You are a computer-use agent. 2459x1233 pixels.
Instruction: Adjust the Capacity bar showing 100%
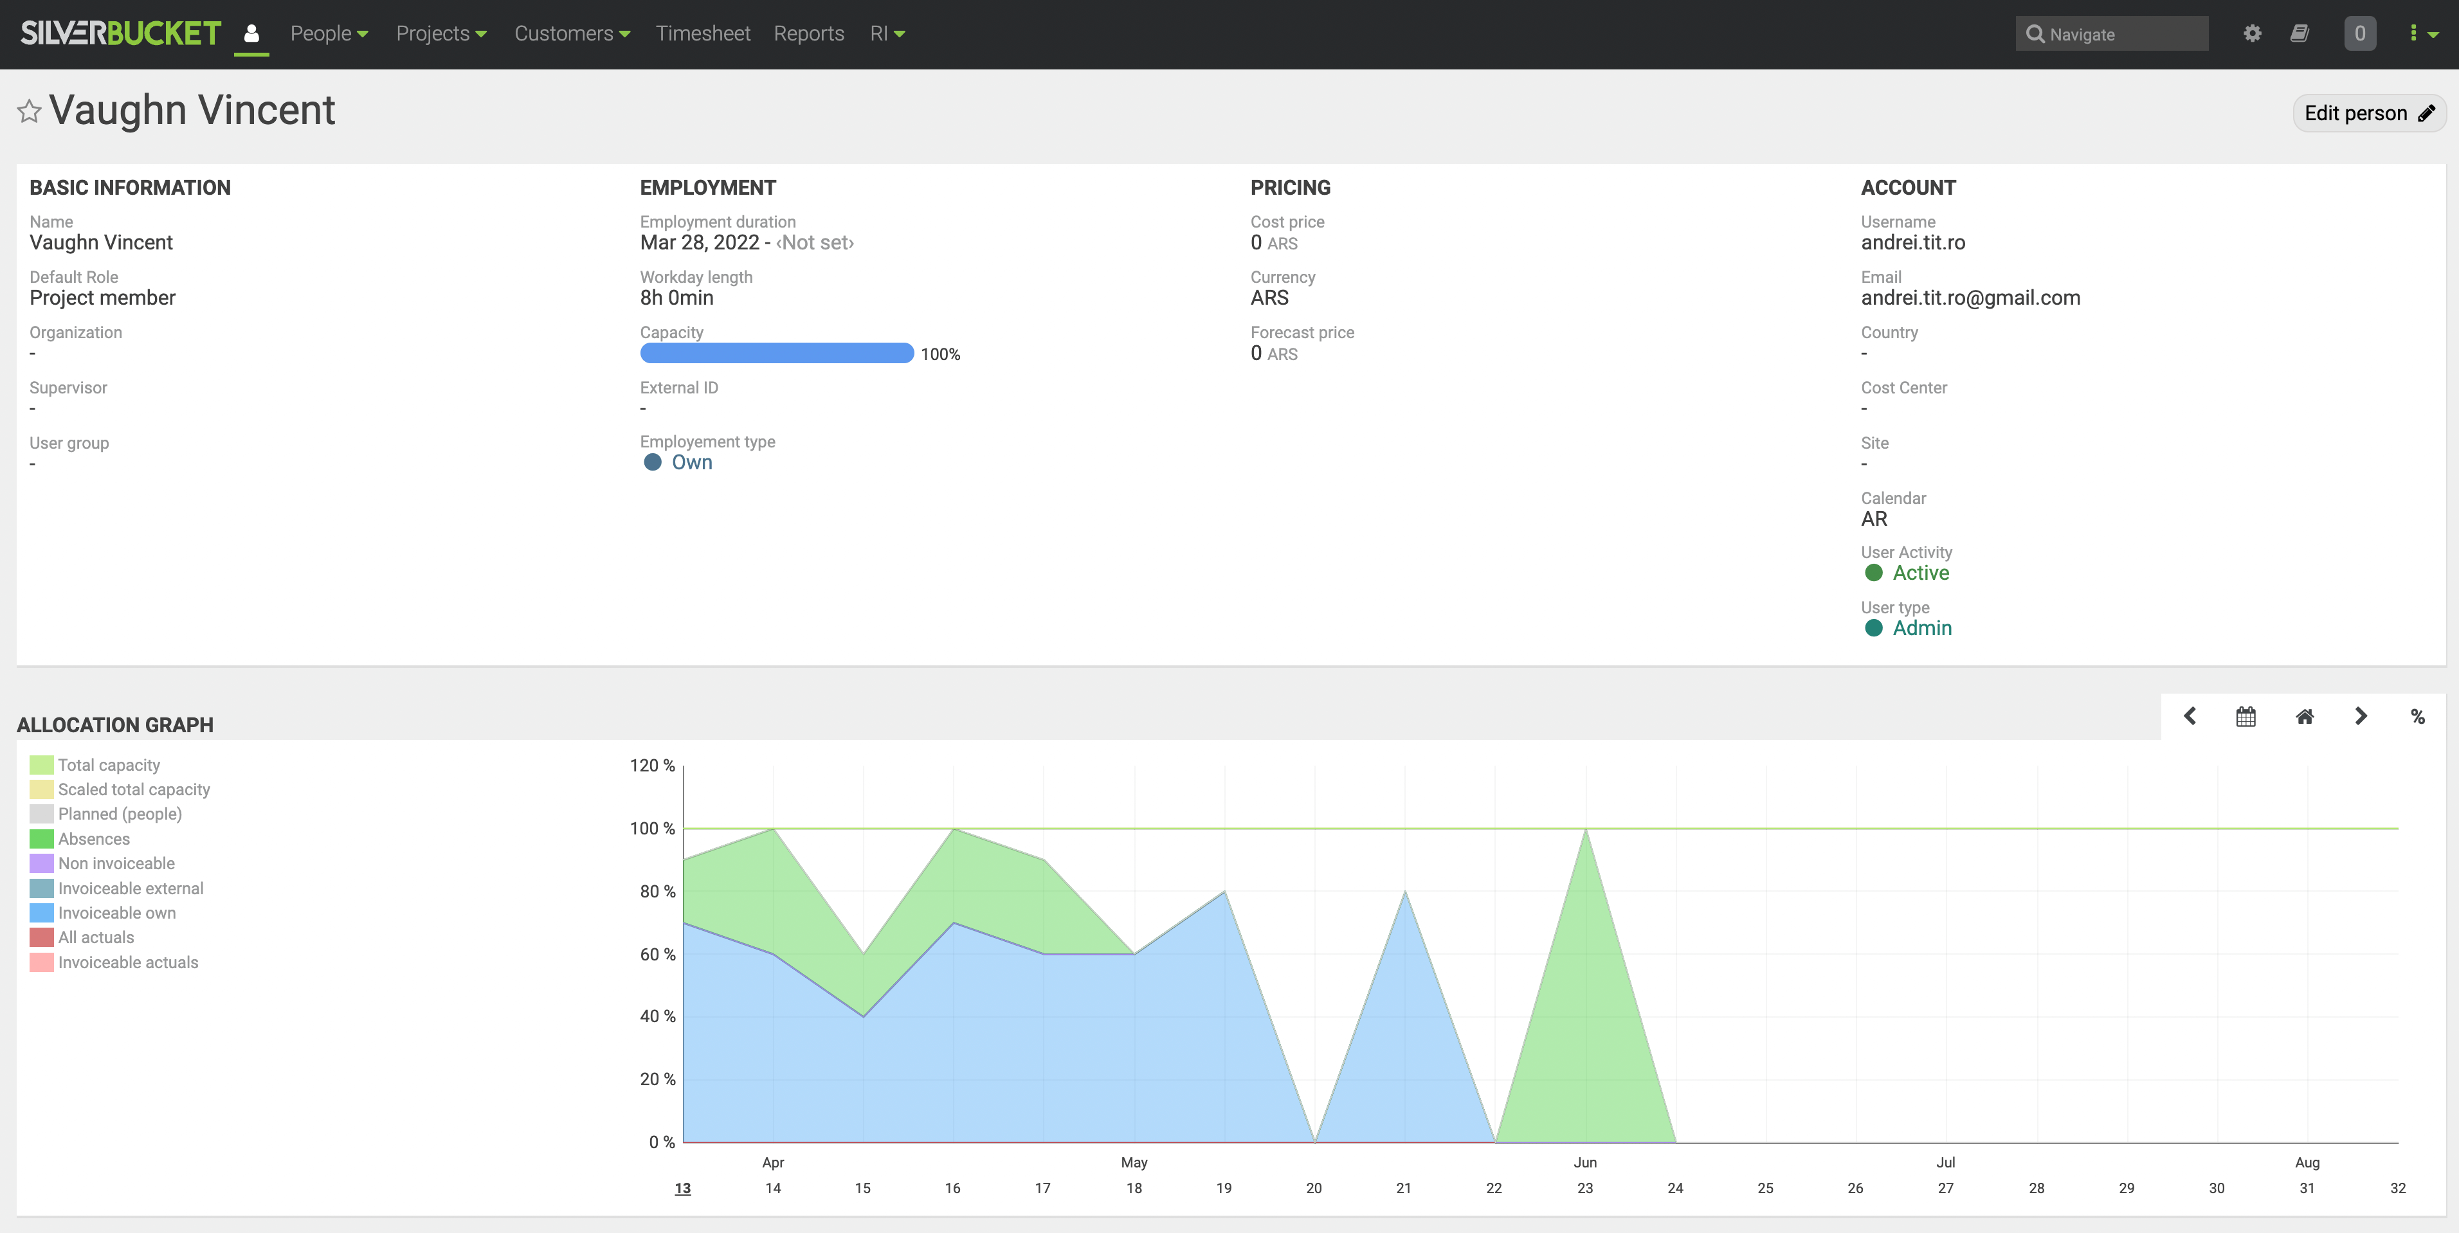click(x=776, y=353)
